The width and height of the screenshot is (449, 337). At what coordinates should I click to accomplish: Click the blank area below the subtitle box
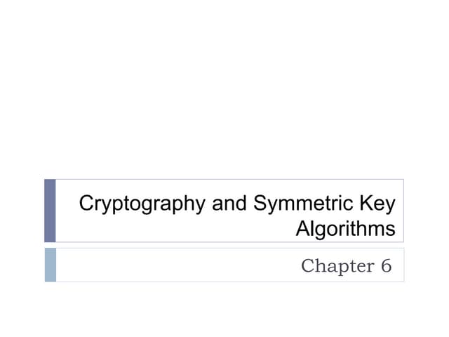tap(224, 309)
